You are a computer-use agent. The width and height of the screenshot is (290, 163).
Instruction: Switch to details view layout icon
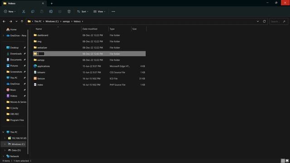click(x=283, y=161)
